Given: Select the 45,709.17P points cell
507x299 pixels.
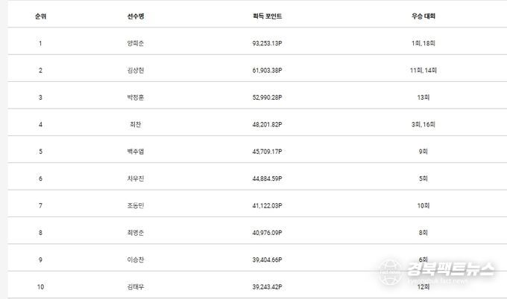Looking at the screenshot, I should click(x=268, y=151).
